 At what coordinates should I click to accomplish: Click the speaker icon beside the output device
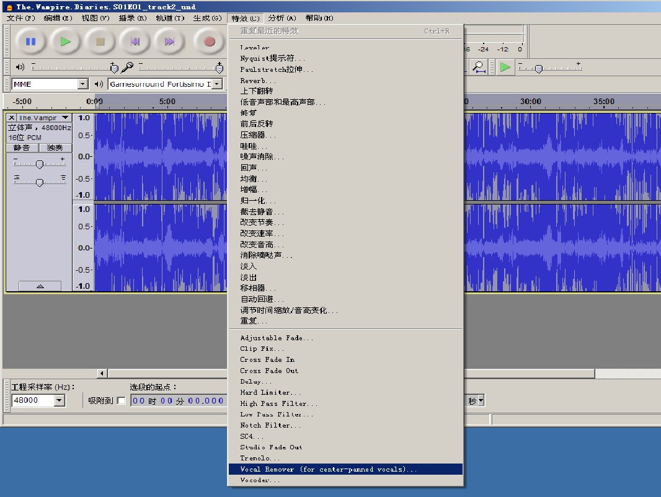click(99, 84)
